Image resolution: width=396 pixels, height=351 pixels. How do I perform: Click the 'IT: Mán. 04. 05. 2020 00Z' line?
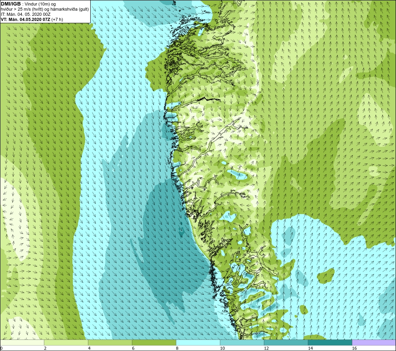[x=25, y=14]
